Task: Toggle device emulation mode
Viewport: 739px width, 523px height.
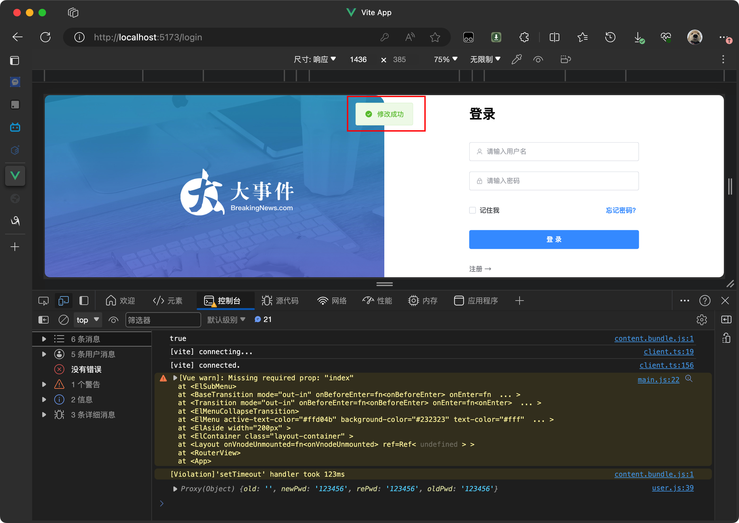Action: coord(63,301)
